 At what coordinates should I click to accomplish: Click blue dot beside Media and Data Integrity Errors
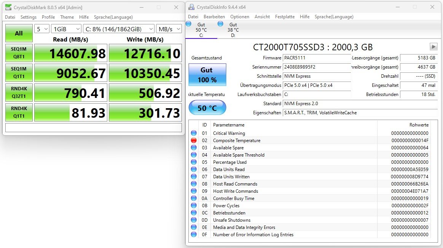[x=194, y=227]
